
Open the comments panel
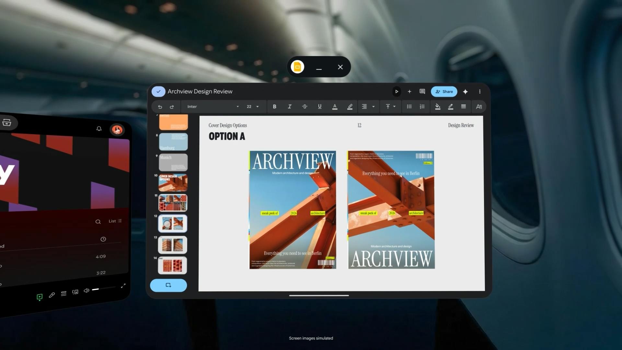[x=422, y=92]
